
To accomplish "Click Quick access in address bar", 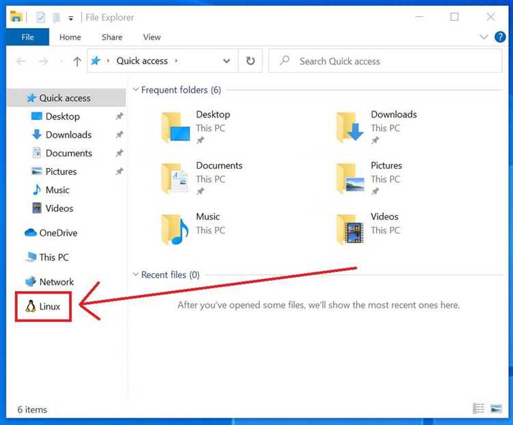I will pyautogui.click(x=142, y=61).
